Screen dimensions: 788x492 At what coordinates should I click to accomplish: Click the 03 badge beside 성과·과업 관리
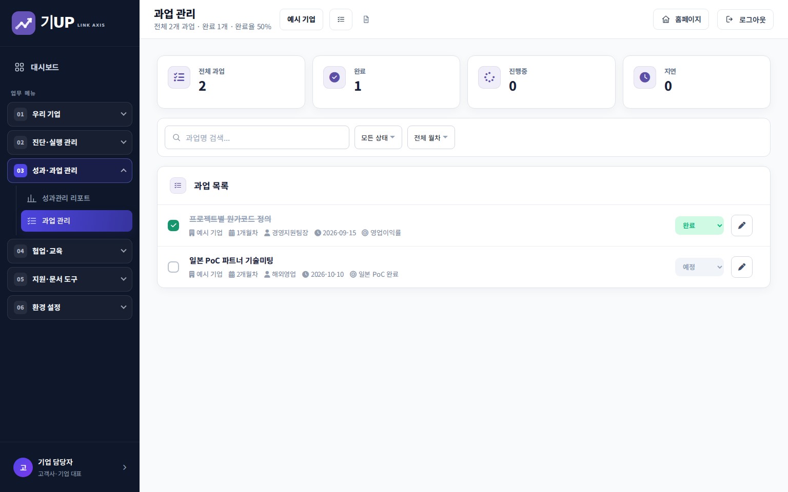click(21, 171)
